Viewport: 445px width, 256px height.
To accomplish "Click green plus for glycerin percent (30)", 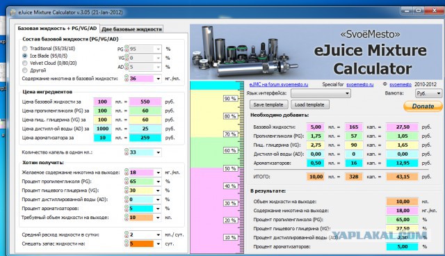I will coord(127,189).
